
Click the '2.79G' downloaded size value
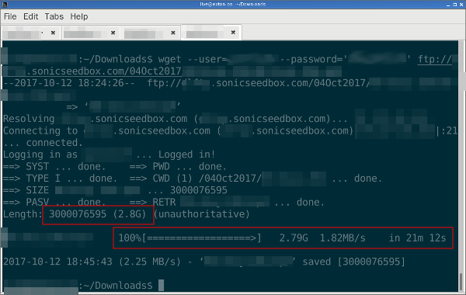pyautogui.click(x=294, y=238)
